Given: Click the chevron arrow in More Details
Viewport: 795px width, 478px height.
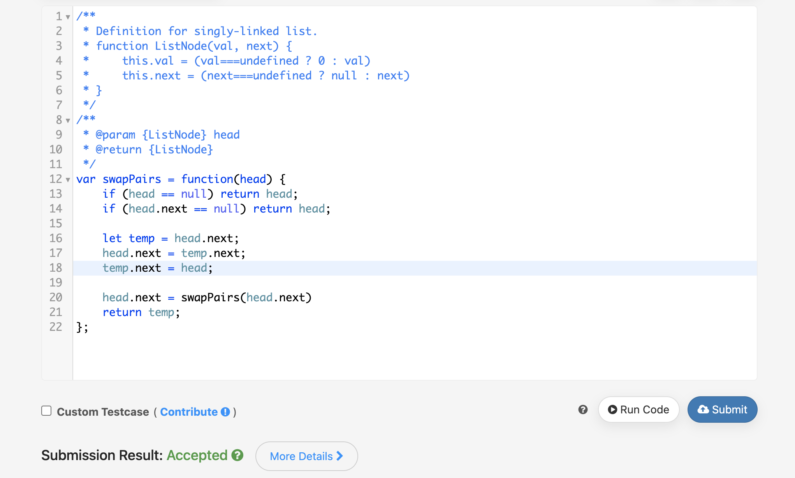Looking at the screenshot, I should click(x=339, y=456).
